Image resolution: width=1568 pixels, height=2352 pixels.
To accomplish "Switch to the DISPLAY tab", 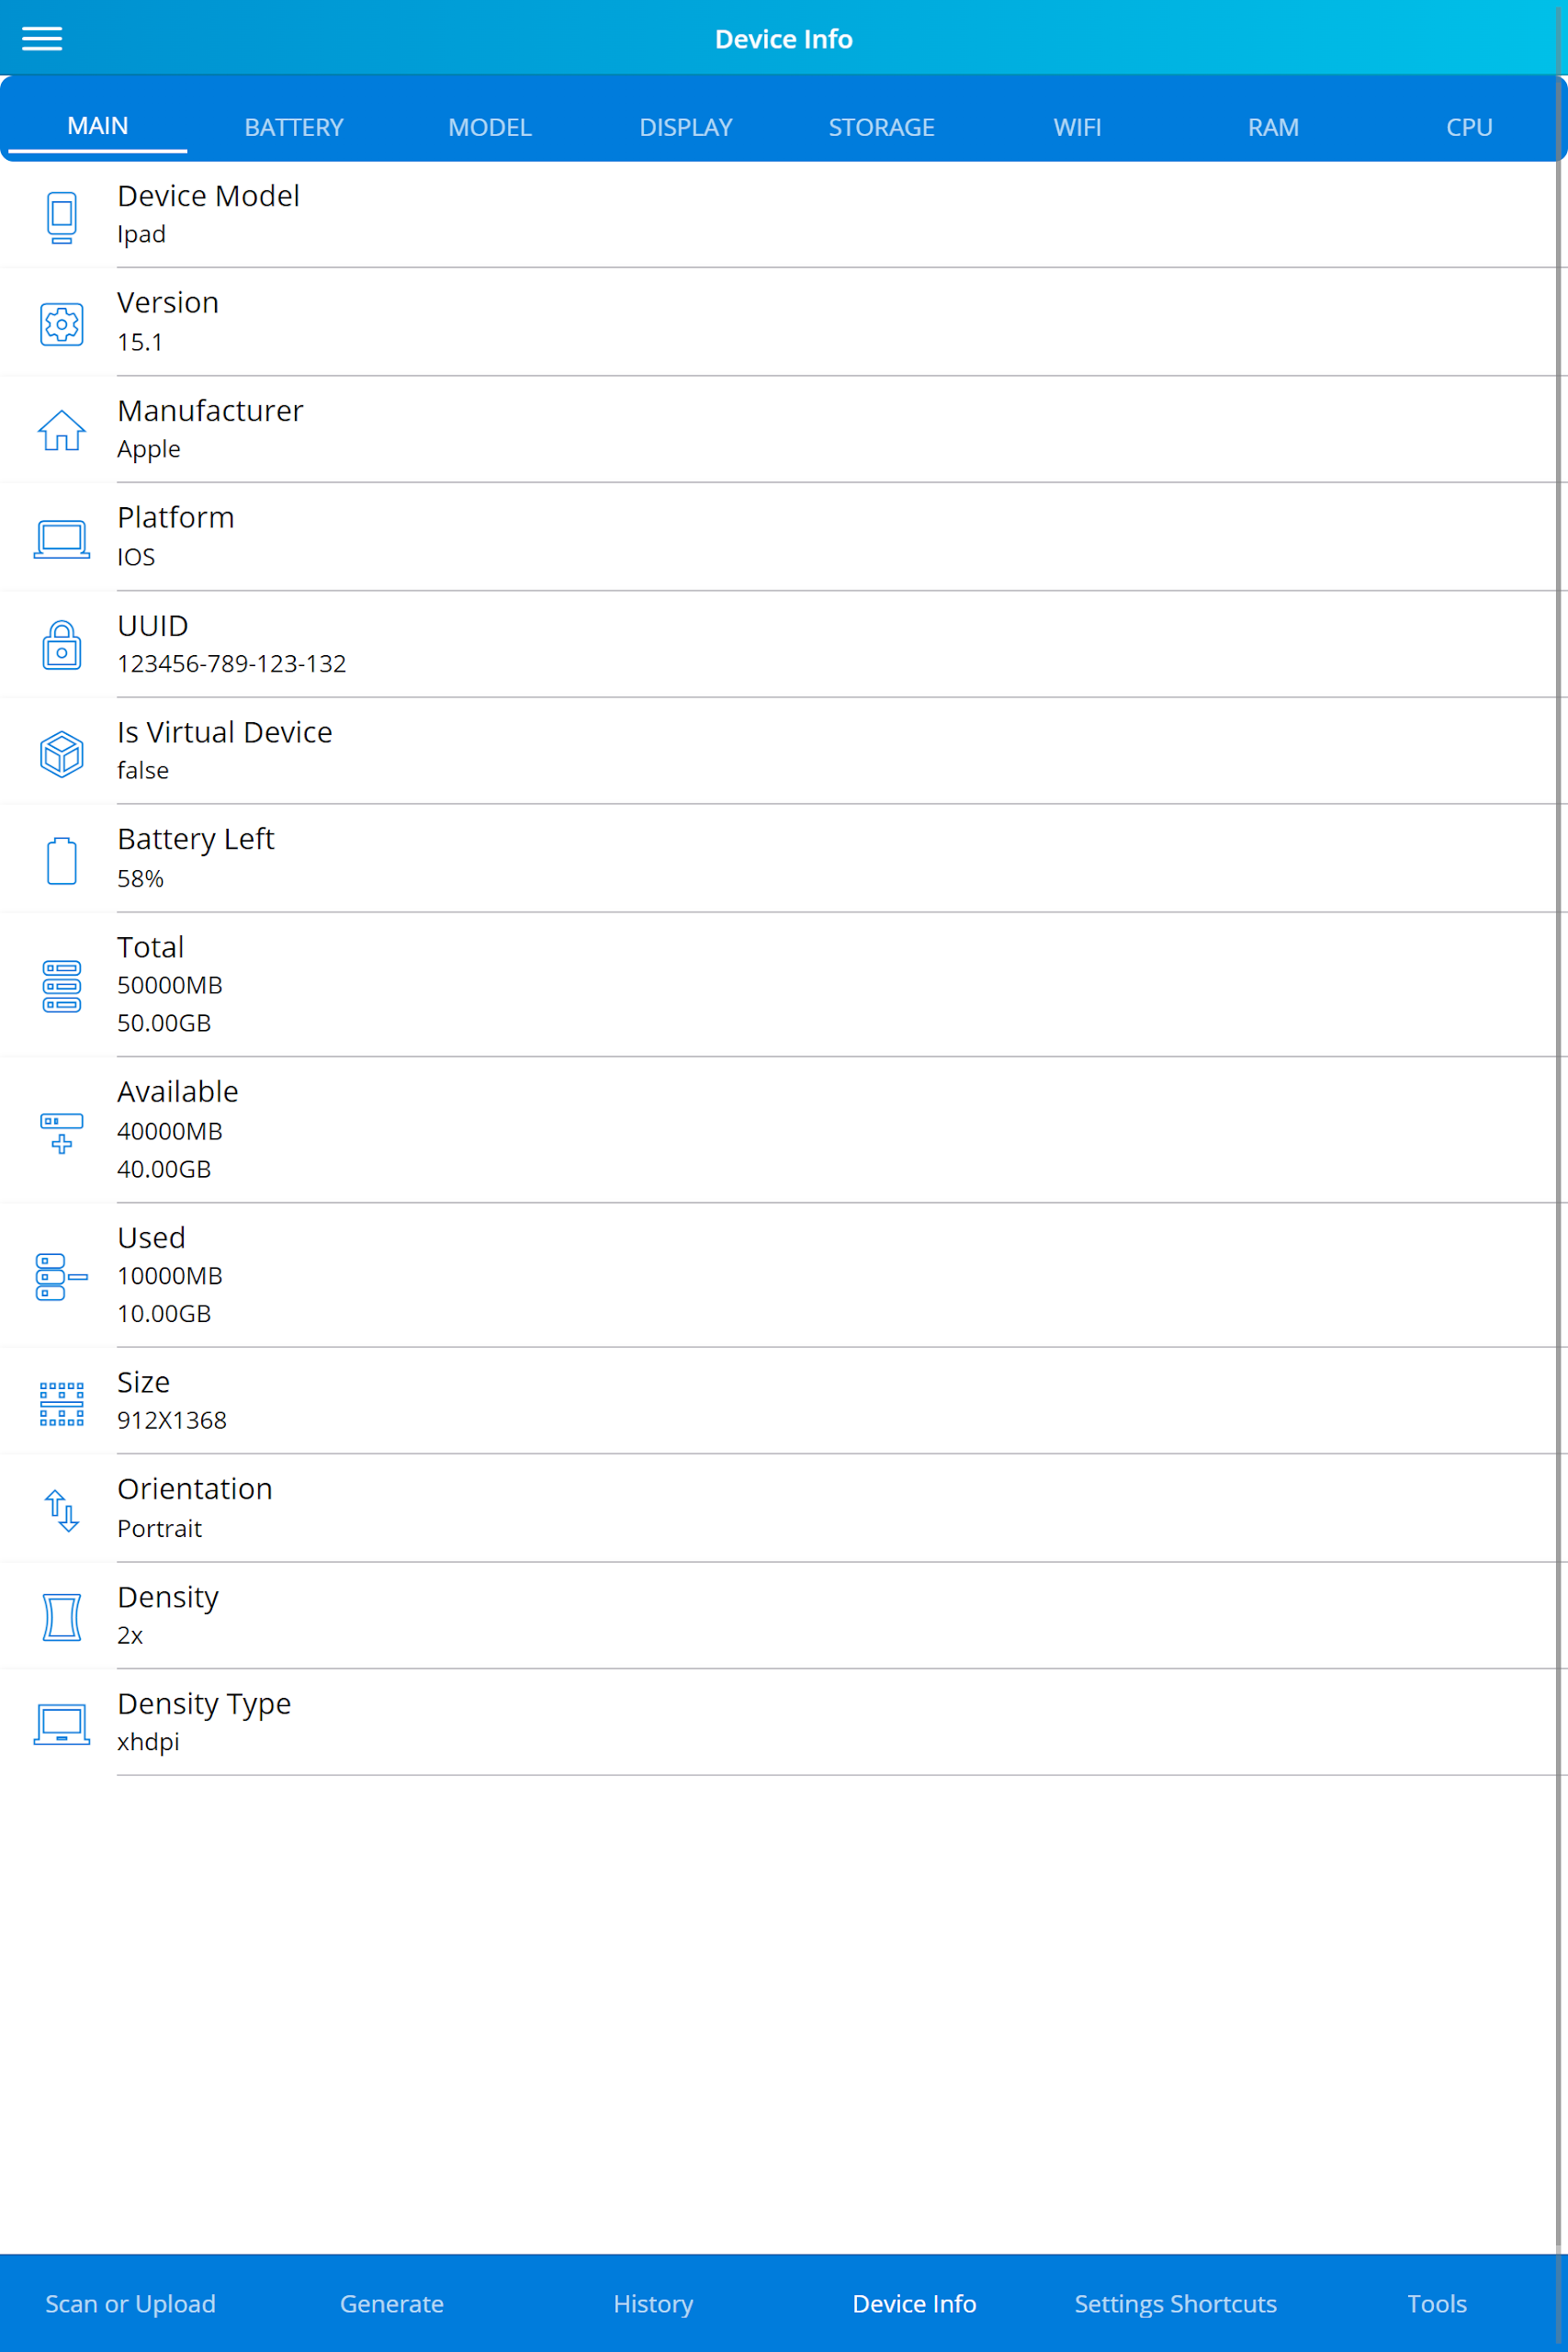I will click(x=686, y=127).
